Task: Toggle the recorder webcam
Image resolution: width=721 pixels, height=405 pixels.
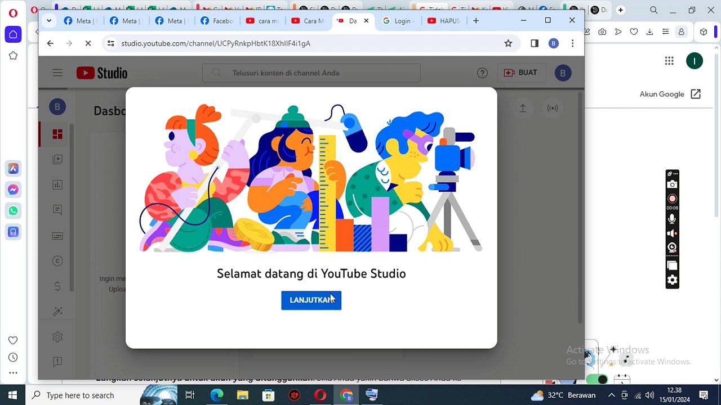Action: coord(672,247)
